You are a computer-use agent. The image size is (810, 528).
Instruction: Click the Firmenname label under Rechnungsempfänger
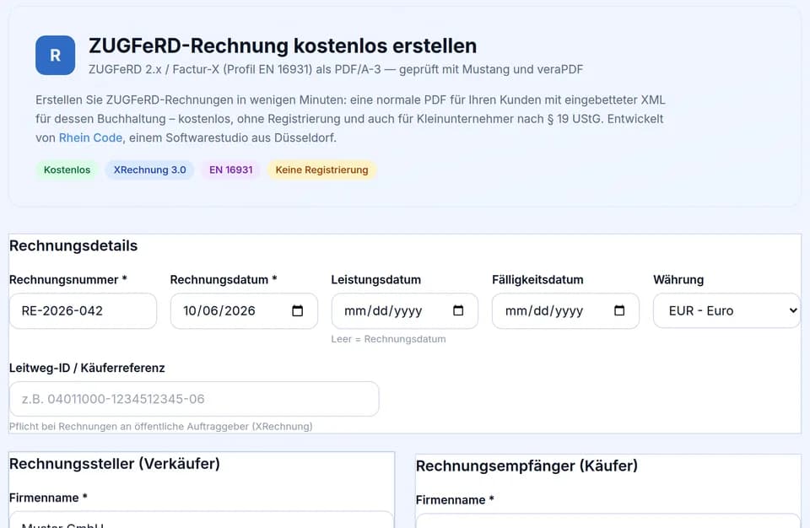(455, 499)
